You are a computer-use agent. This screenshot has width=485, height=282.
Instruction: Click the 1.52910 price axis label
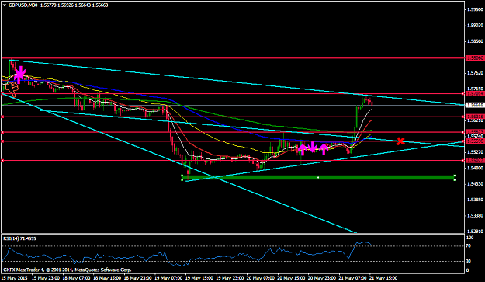[476, 232]
